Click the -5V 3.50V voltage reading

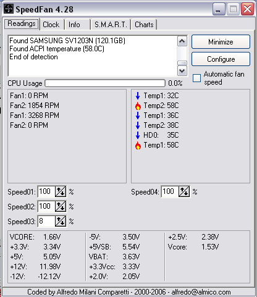click(x=114, y=237)
